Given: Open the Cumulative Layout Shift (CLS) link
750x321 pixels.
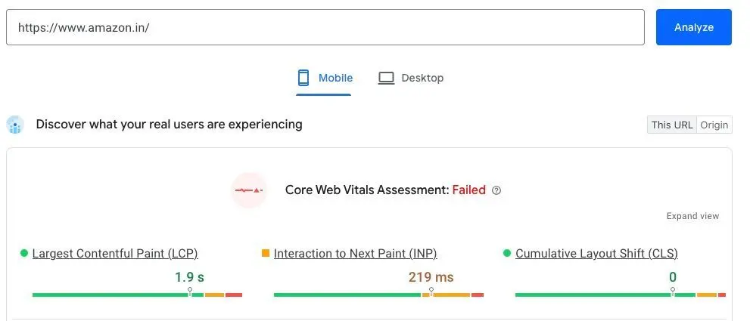Looking at the screenshot, I should (x=596, y=254).
